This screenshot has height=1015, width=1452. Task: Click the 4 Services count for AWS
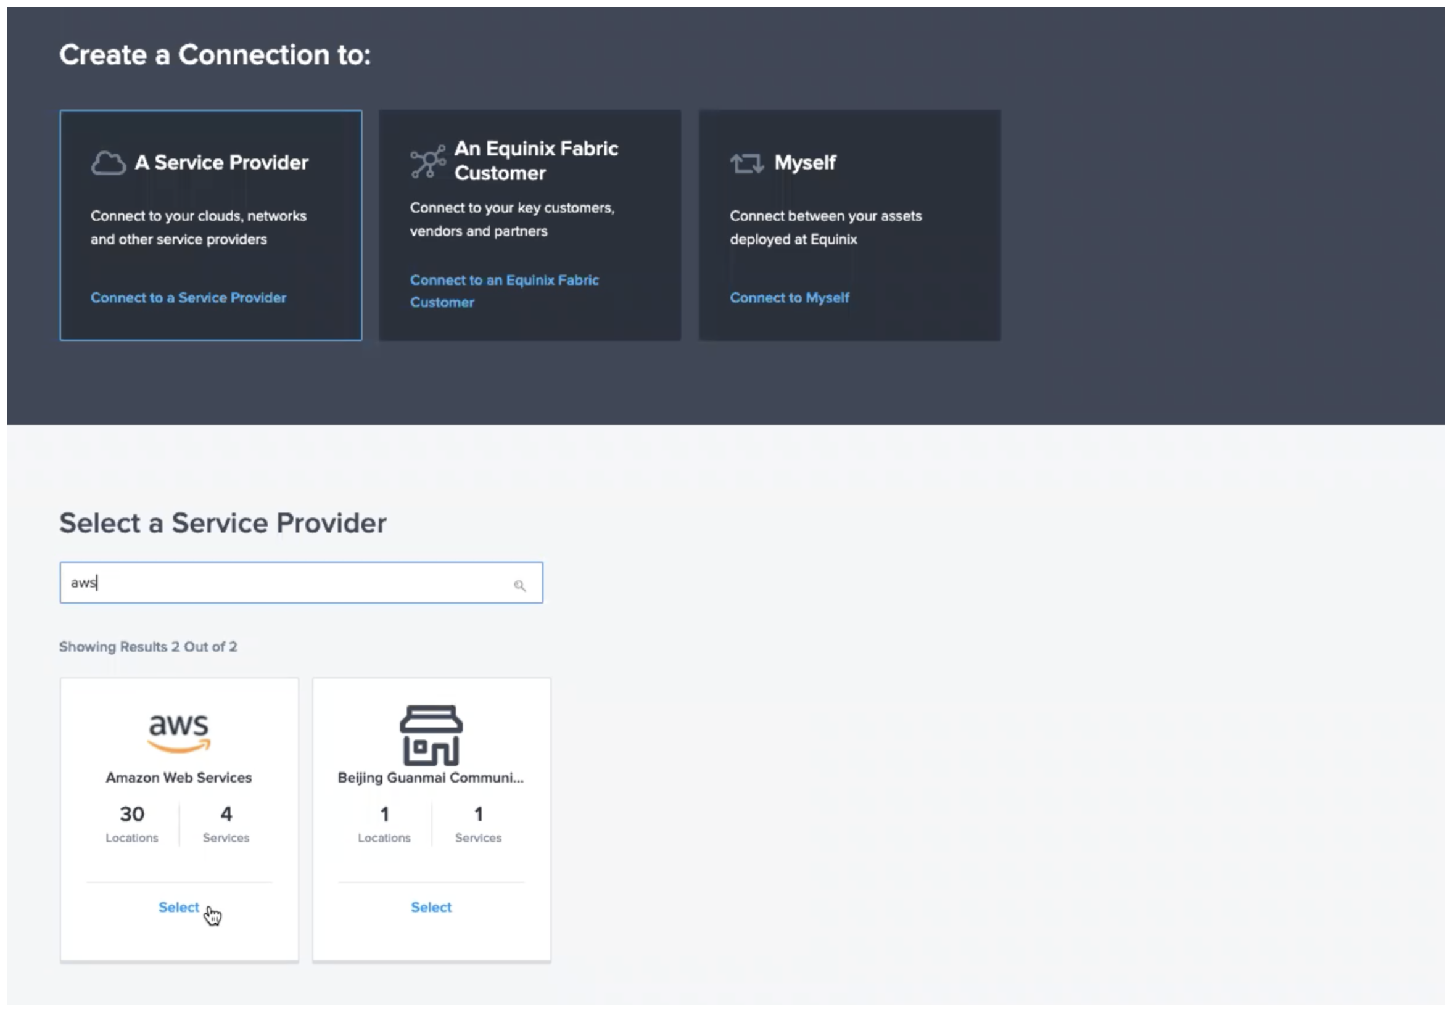(226, 824)
